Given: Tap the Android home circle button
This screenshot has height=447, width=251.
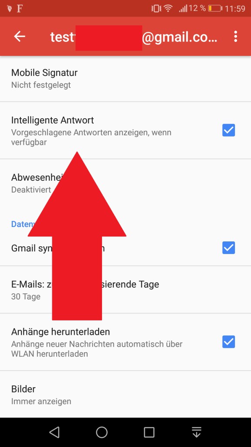Looking at the screenshot, I should tap(102, 432).
